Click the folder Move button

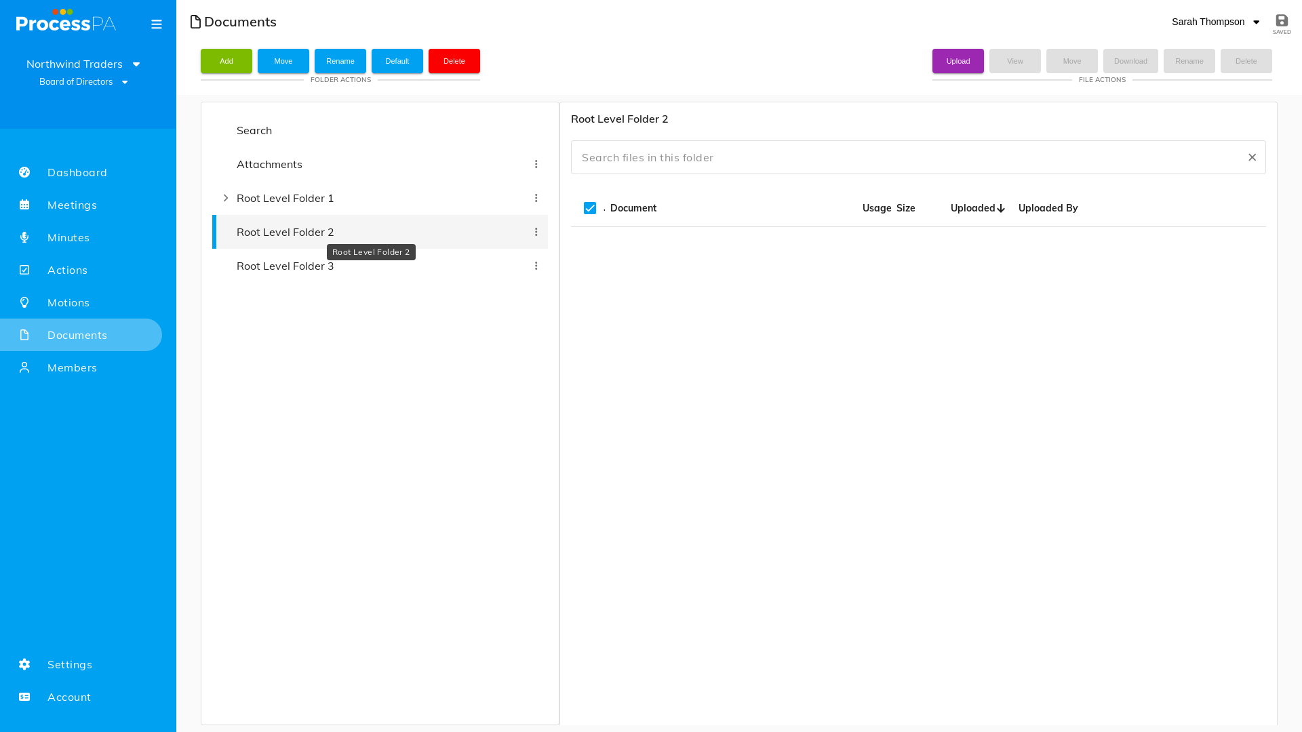pyautogui.click(x=283, y=61)
